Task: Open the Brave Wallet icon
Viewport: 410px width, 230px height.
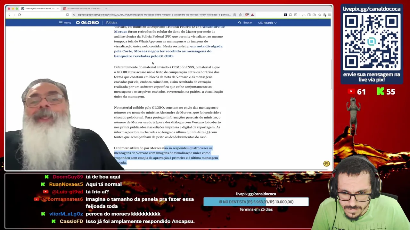Action: click(314, 15)
